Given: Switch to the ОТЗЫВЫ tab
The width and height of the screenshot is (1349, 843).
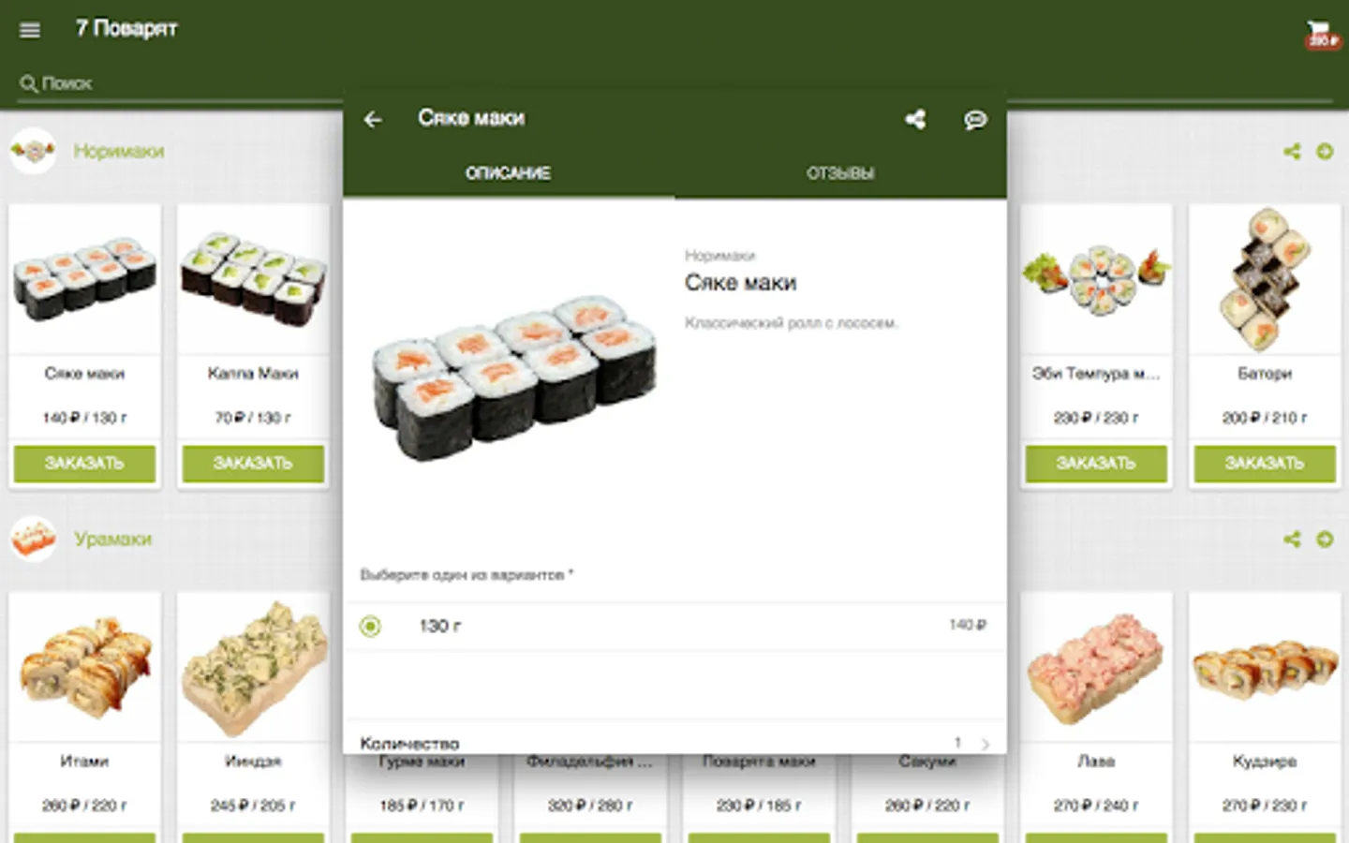Looking at the screenshot, I should coord(840,173).
